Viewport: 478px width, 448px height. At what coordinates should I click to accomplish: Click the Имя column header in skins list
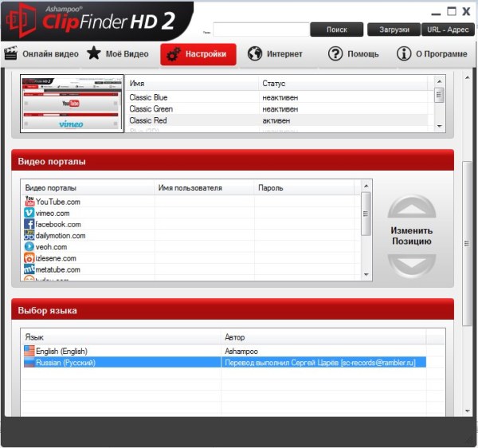[192, 83]
